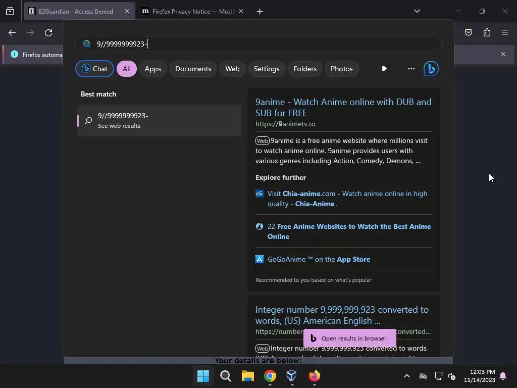Open 22 Free Anime Websites link

(x=349, y=231)
